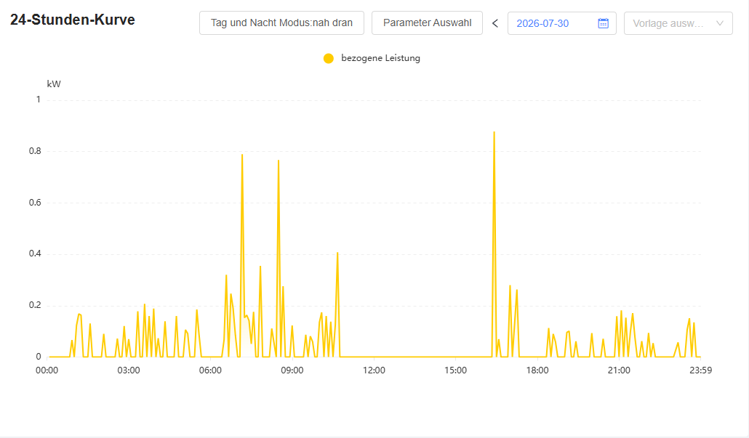The image size is (749, 438).
Task: Click the kW unit label
Action: (x=54, y=84)
